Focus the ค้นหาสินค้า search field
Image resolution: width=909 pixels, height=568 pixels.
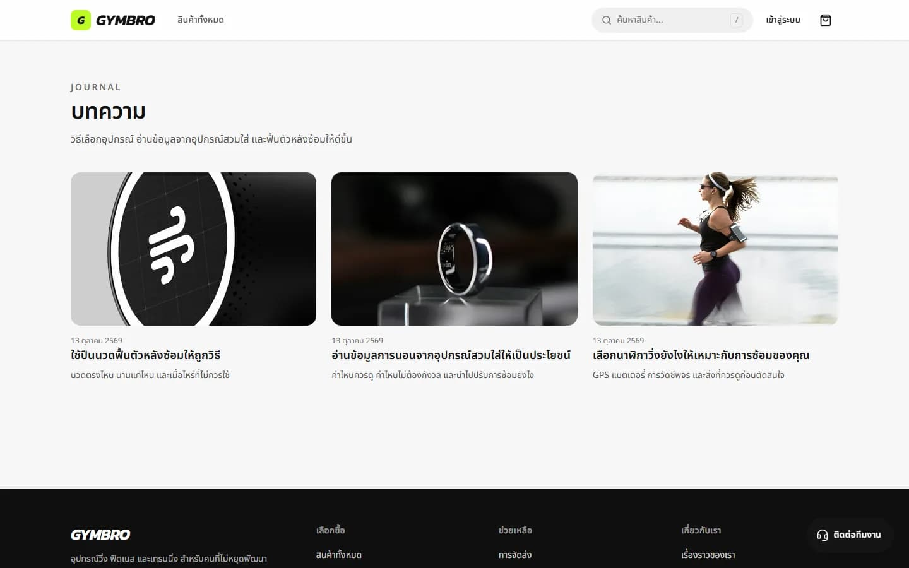(672, 20)
